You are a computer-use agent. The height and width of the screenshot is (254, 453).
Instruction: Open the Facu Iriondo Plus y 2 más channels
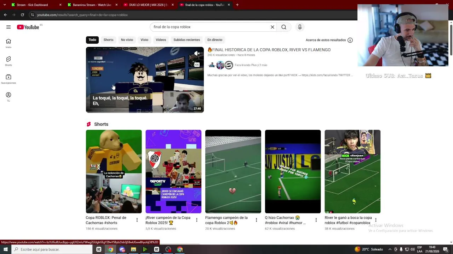pyautogui.click(x=251, y=65)
